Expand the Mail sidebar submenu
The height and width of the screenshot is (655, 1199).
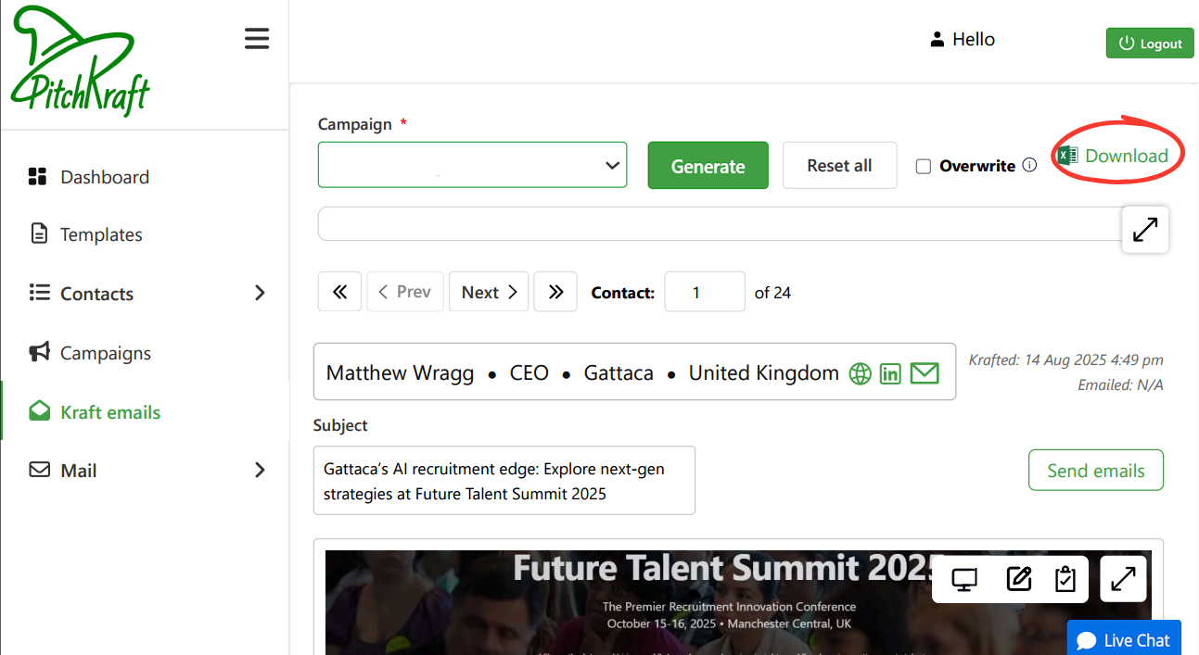tap(259, 471)
